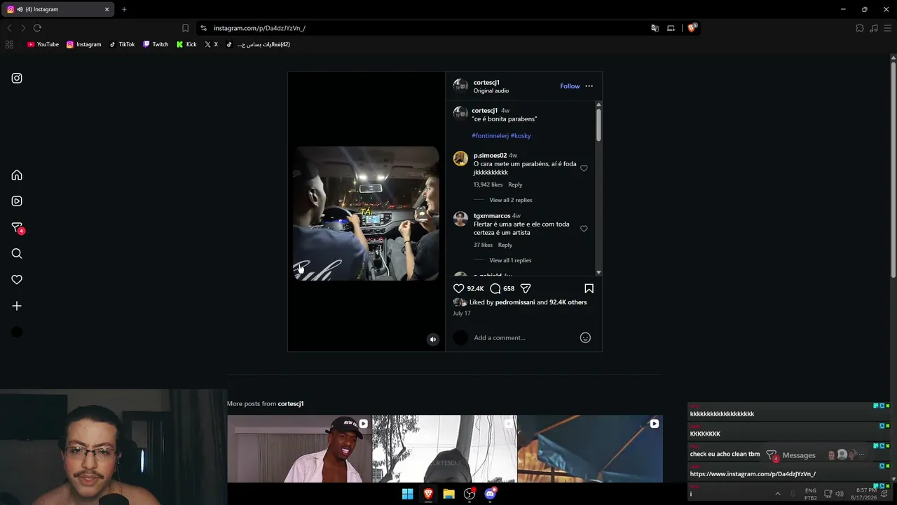897x505 pixels.
Task: Open Discord from the taskbar
Action: tap(491, 494)
